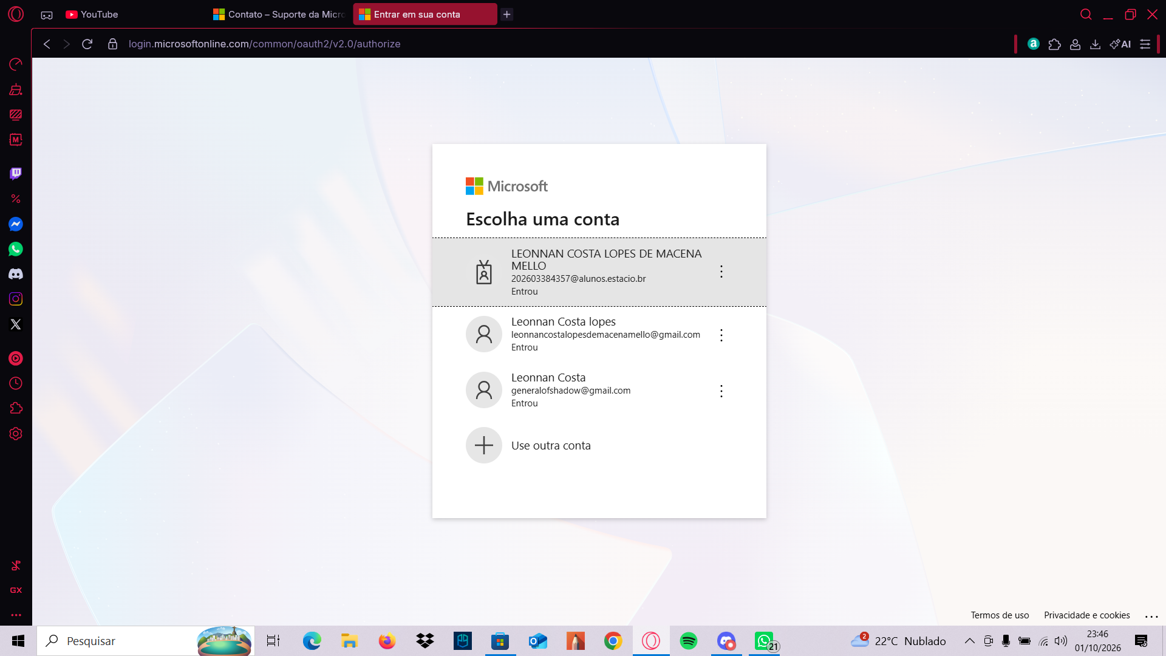1166x656 pixels.
Task: Go back to the previous page
Action: point(47,44)
